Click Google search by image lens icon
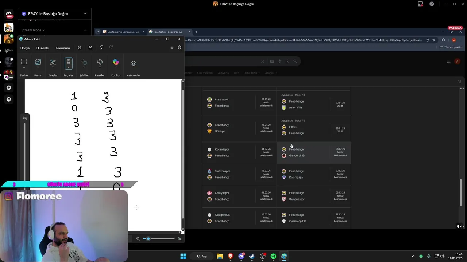467x262 pixels. (287, 61)
